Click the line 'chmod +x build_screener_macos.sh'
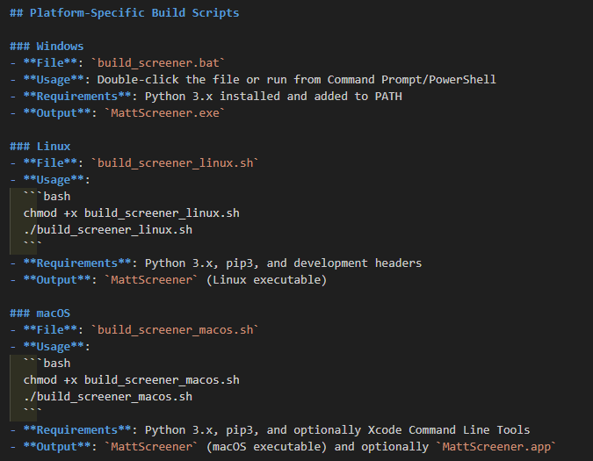 coord(131,379)
